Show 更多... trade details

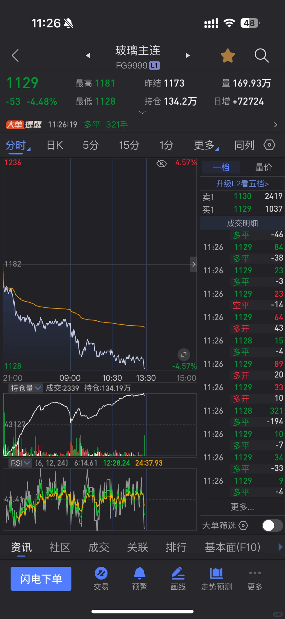pyautogui.click(x=242, y=507)
